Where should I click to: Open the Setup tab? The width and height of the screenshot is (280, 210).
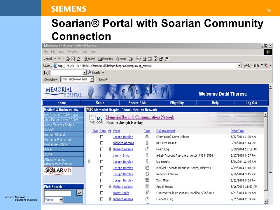[100, 103]
